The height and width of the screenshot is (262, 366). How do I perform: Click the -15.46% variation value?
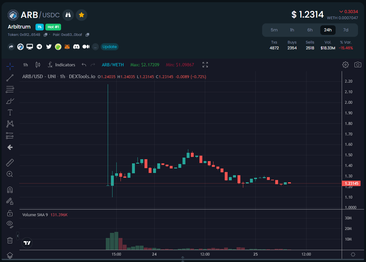click(346, 48)
